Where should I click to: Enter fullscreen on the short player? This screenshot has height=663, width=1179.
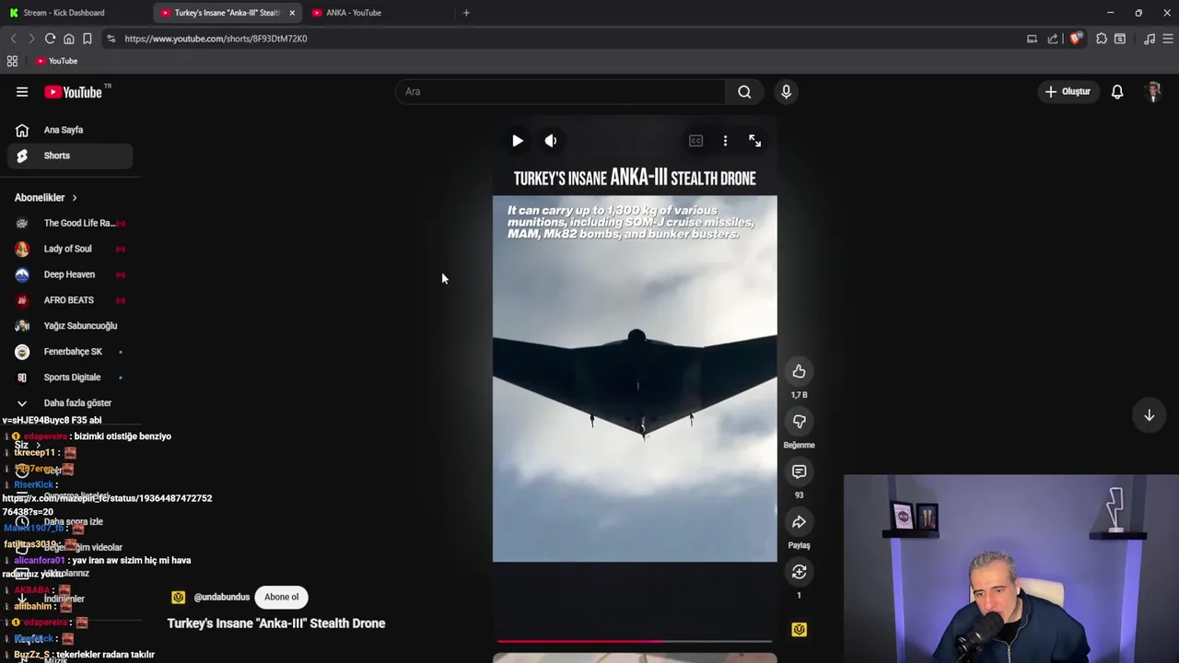tap(754, 141)
